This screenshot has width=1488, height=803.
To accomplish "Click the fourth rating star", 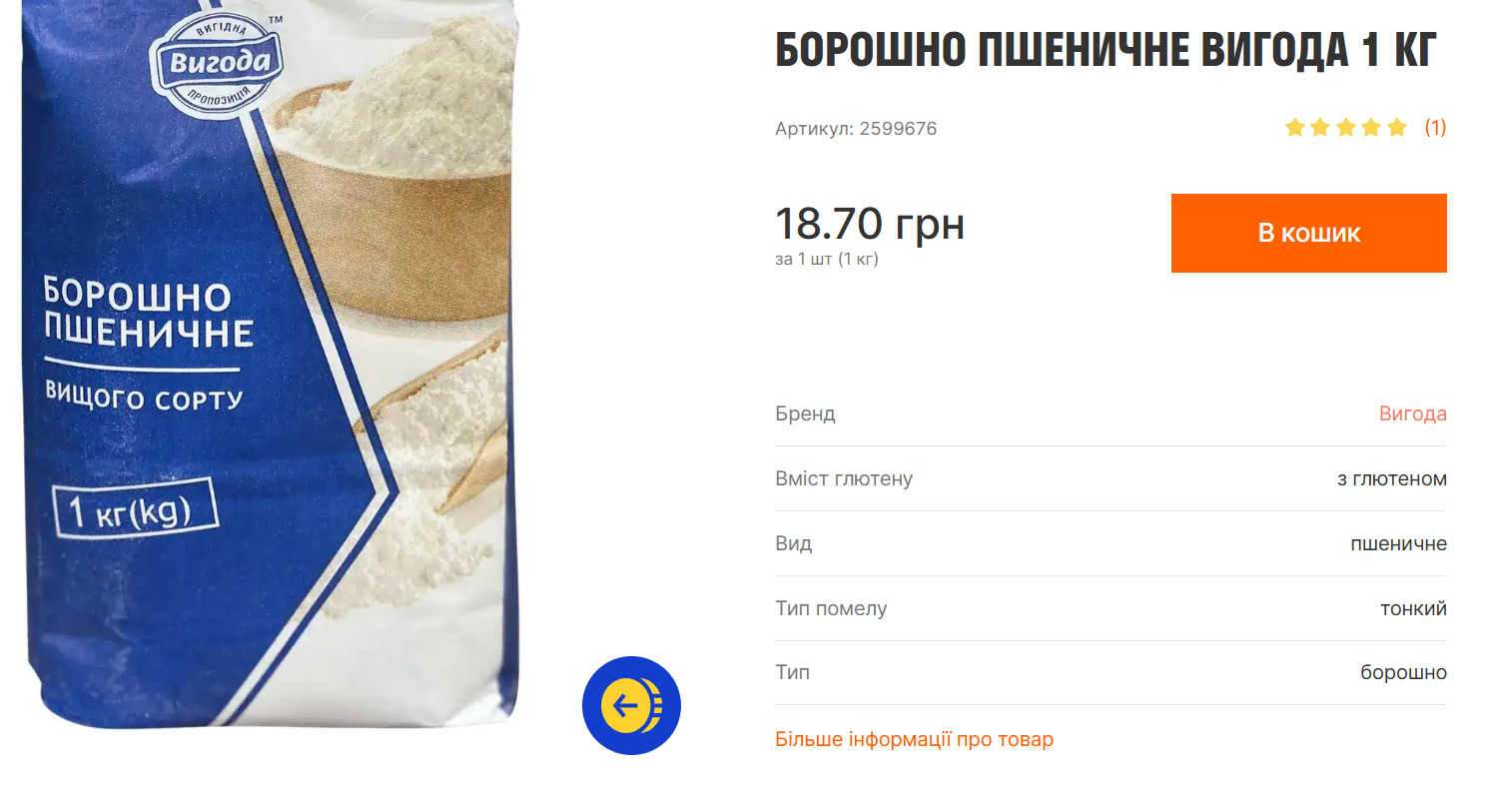I will point(1371,128).
